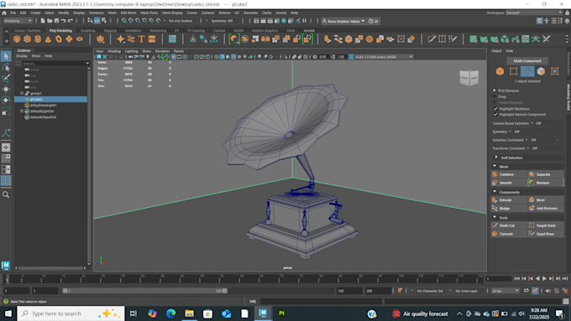
Task: Click the home icon in menu bar
Action: click(4, 13)
